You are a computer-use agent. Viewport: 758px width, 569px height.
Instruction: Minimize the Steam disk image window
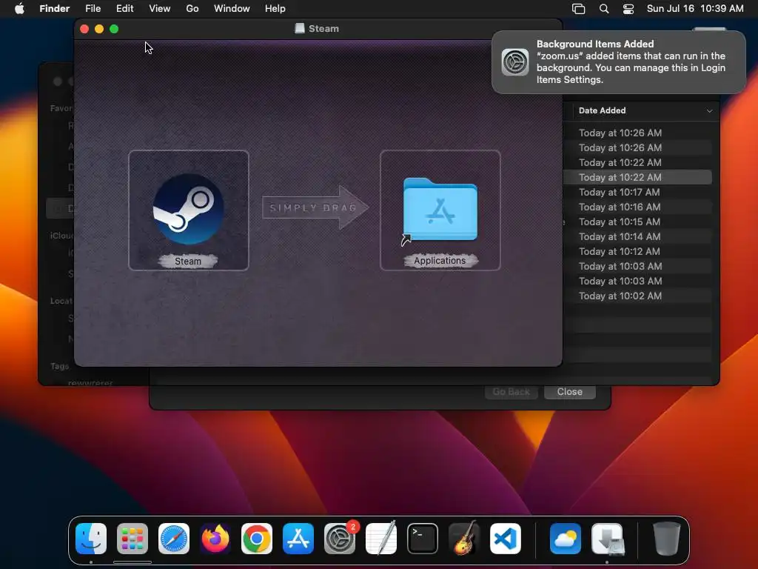[99, 29]
